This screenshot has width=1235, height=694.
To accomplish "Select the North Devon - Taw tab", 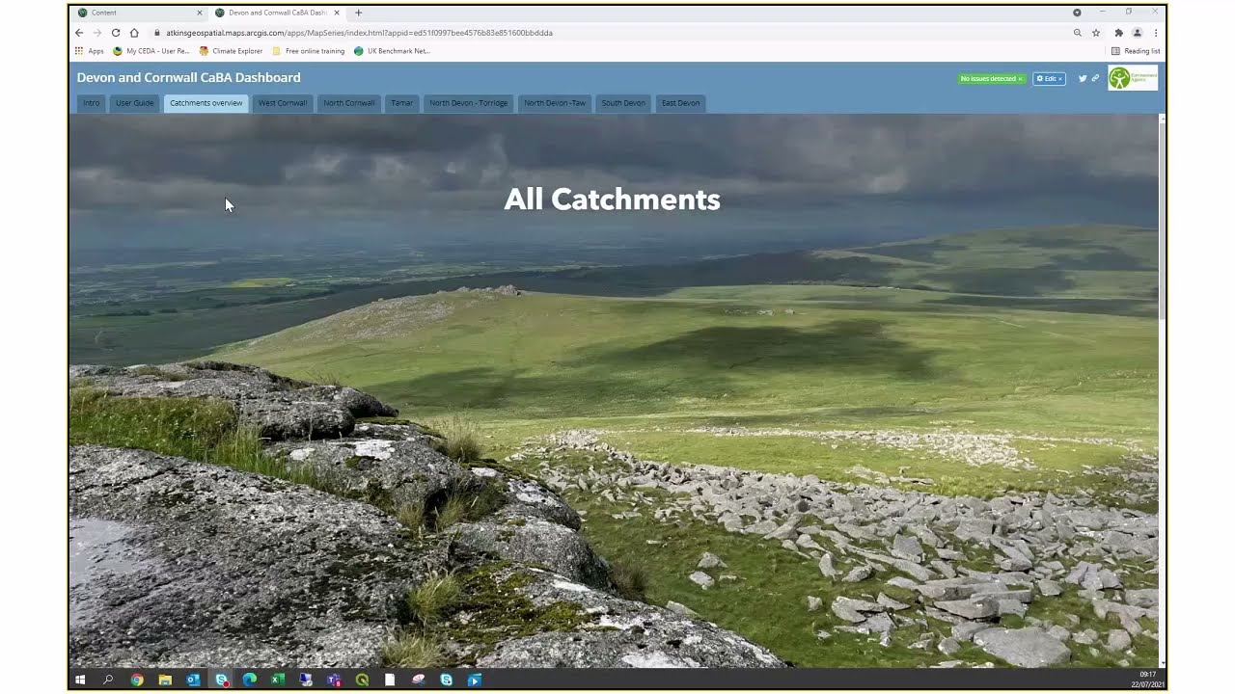I will click(x=555, y=103).
